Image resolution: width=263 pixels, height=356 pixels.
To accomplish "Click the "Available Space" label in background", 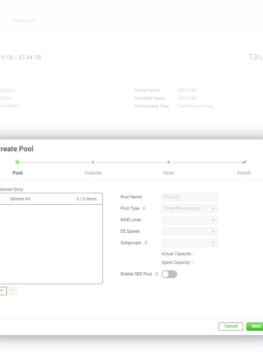I will [150, 98].
